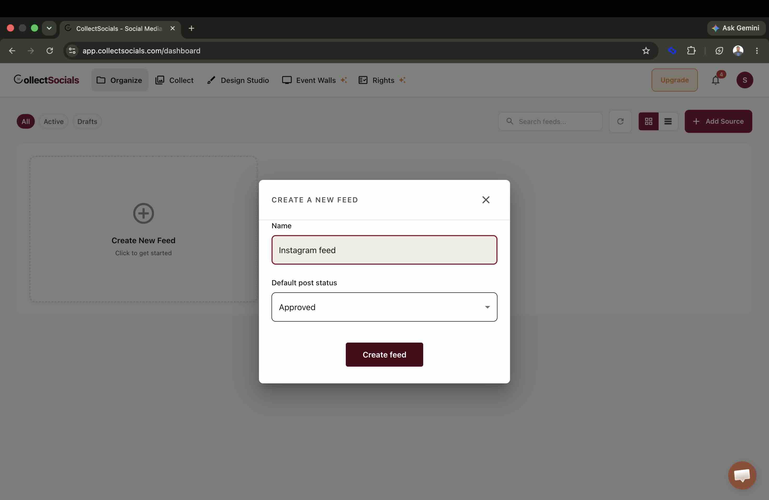Screen dimensions: 769x500
Task: Click Ask Gemini button
Action: (x=736, y=28)
